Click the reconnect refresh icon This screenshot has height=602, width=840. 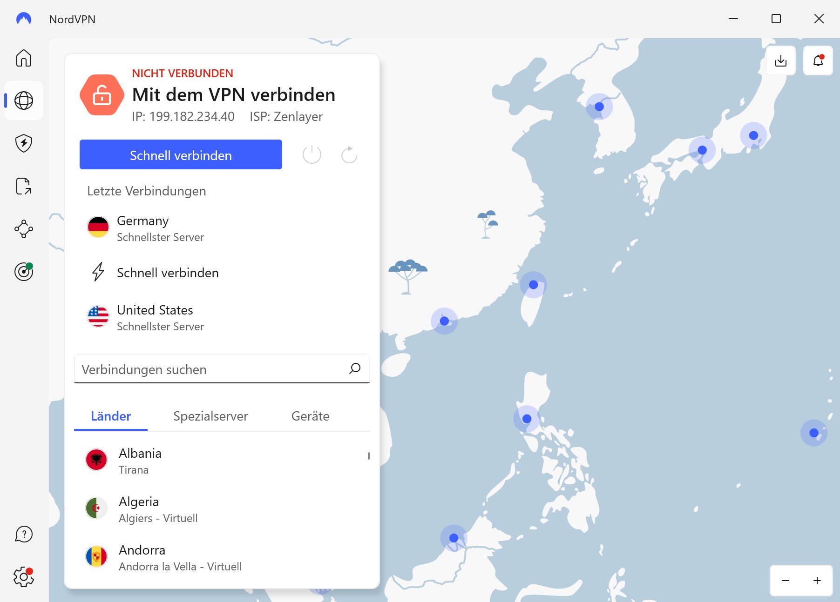349,154
